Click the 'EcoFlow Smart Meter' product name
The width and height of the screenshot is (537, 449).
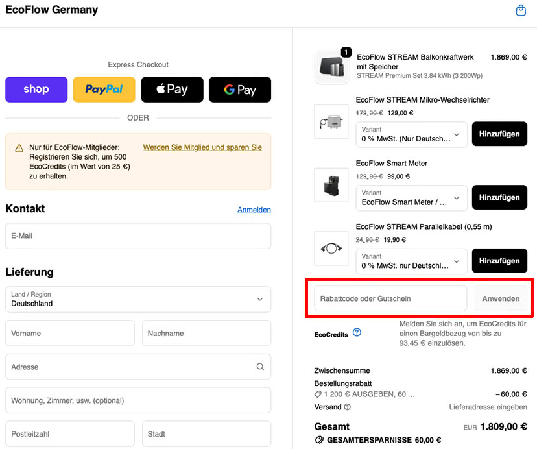[x=392, y=163]
